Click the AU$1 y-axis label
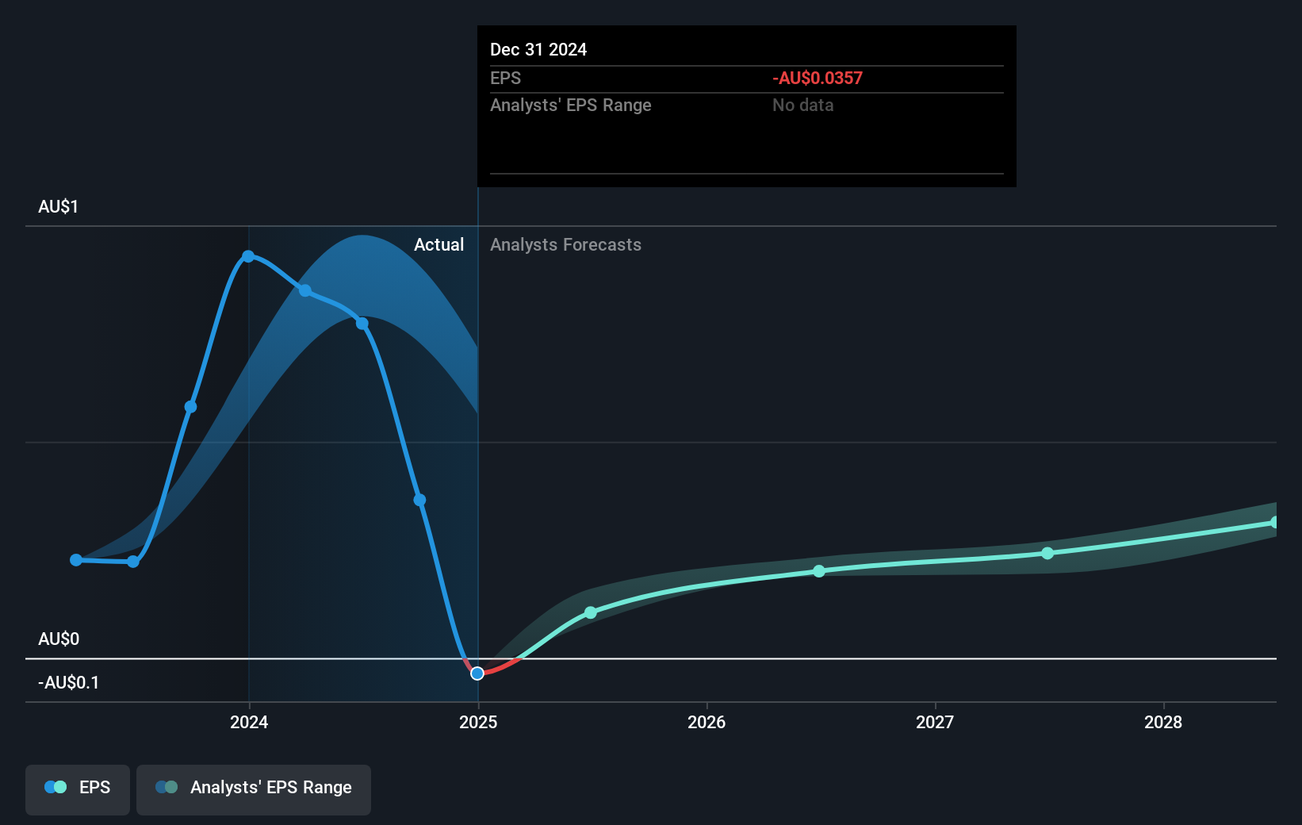1302x825 pixels. (x=59, y=206)
